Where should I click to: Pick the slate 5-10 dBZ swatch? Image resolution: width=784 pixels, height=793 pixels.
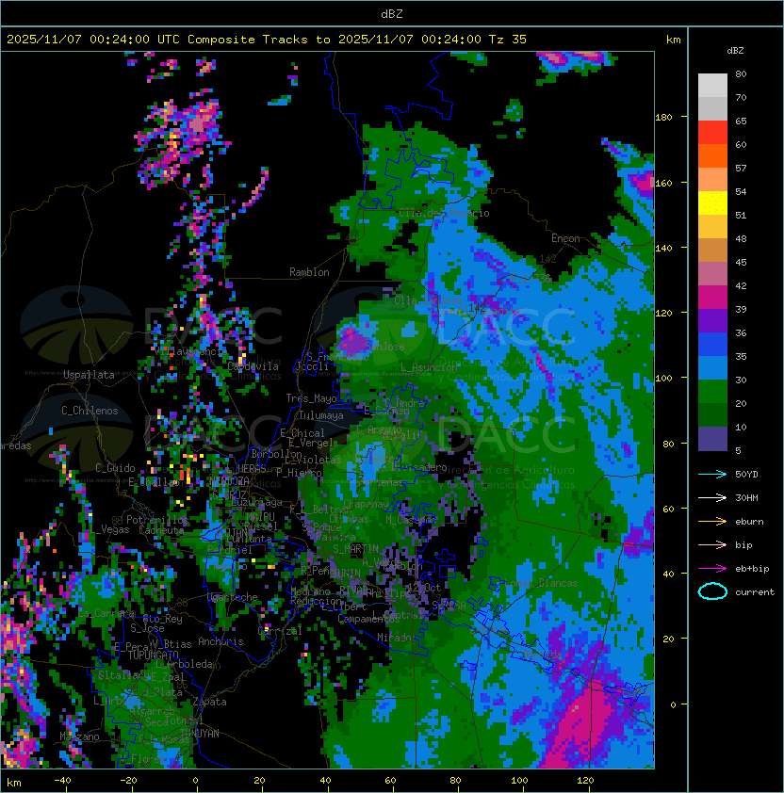pos(712,439)
